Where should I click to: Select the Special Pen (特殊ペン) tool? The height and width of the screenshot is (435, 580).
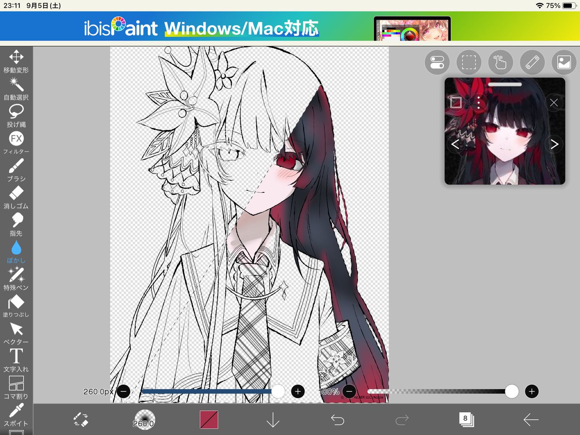pos(16,278)
